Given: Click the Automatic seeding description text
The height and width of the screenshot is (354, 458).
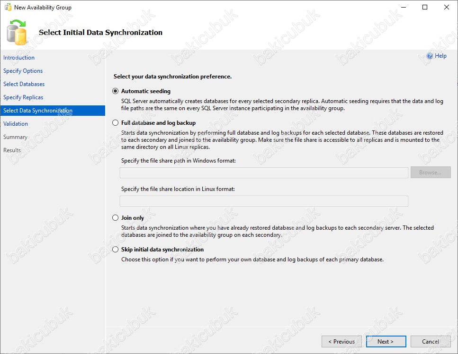Looking at the screenshot, I should point(282,105).
